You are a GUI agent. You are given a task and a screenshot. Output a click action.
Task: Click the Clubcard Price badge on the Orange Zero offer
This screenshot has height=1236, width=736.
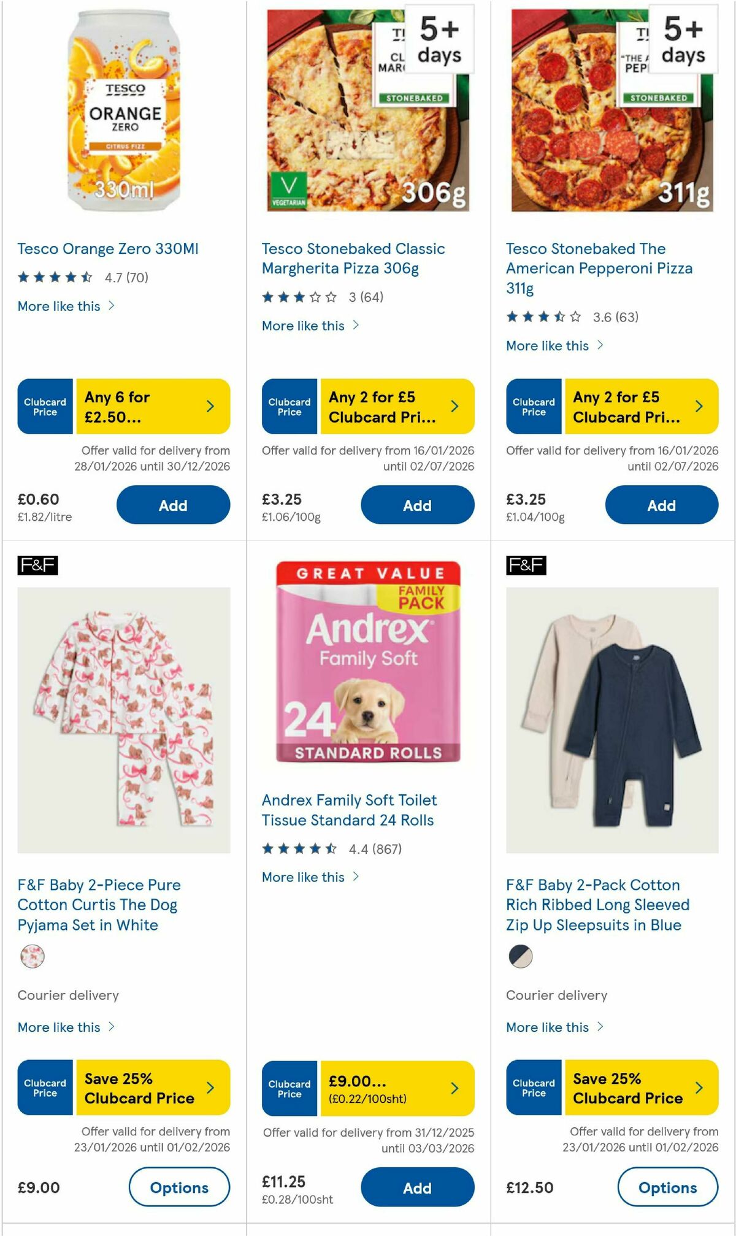44,405
